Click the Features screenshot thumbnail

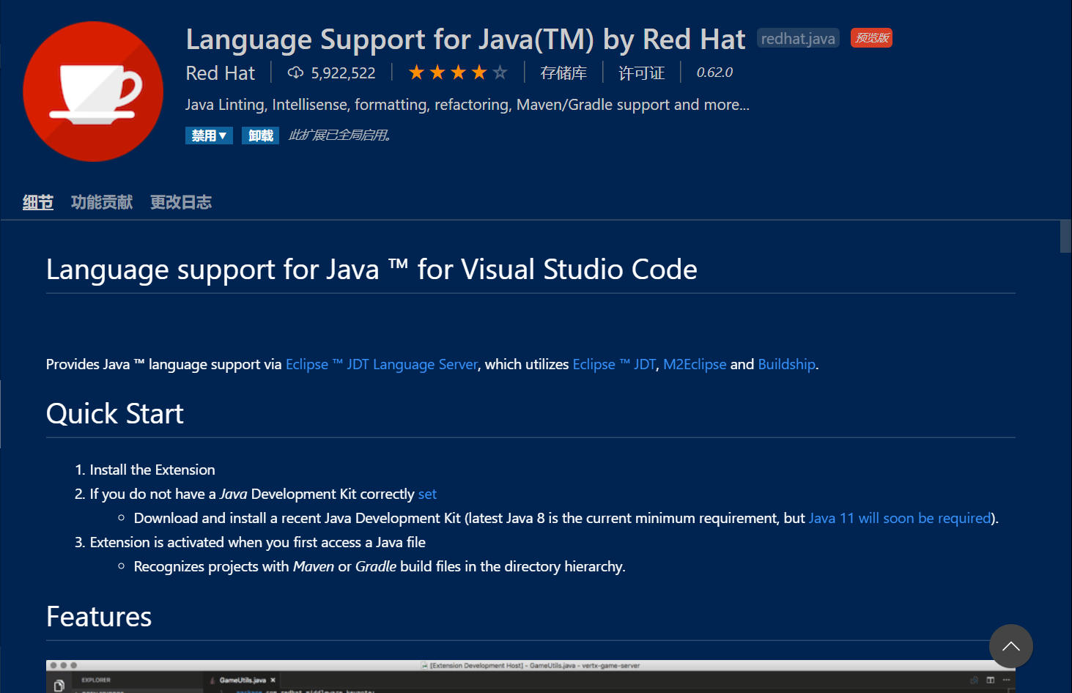click(531, 676)
